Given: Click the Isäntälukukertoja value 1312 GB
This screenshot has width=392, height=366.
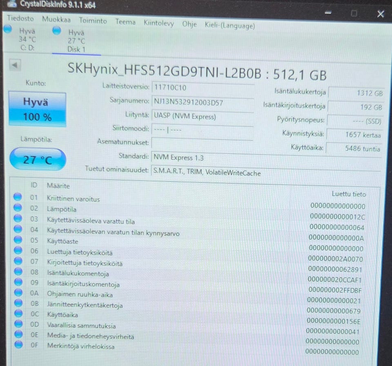Looking at the screenshot, I should [356, 93].
